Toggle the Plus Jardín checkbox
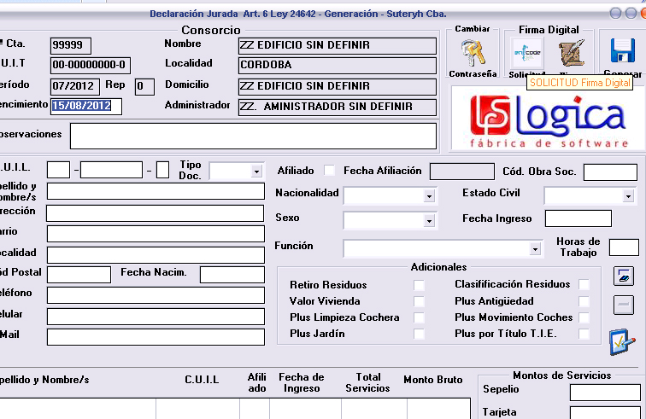Viewport: 646px width, 419px height. pyautogui.click(x=419, y=334)
